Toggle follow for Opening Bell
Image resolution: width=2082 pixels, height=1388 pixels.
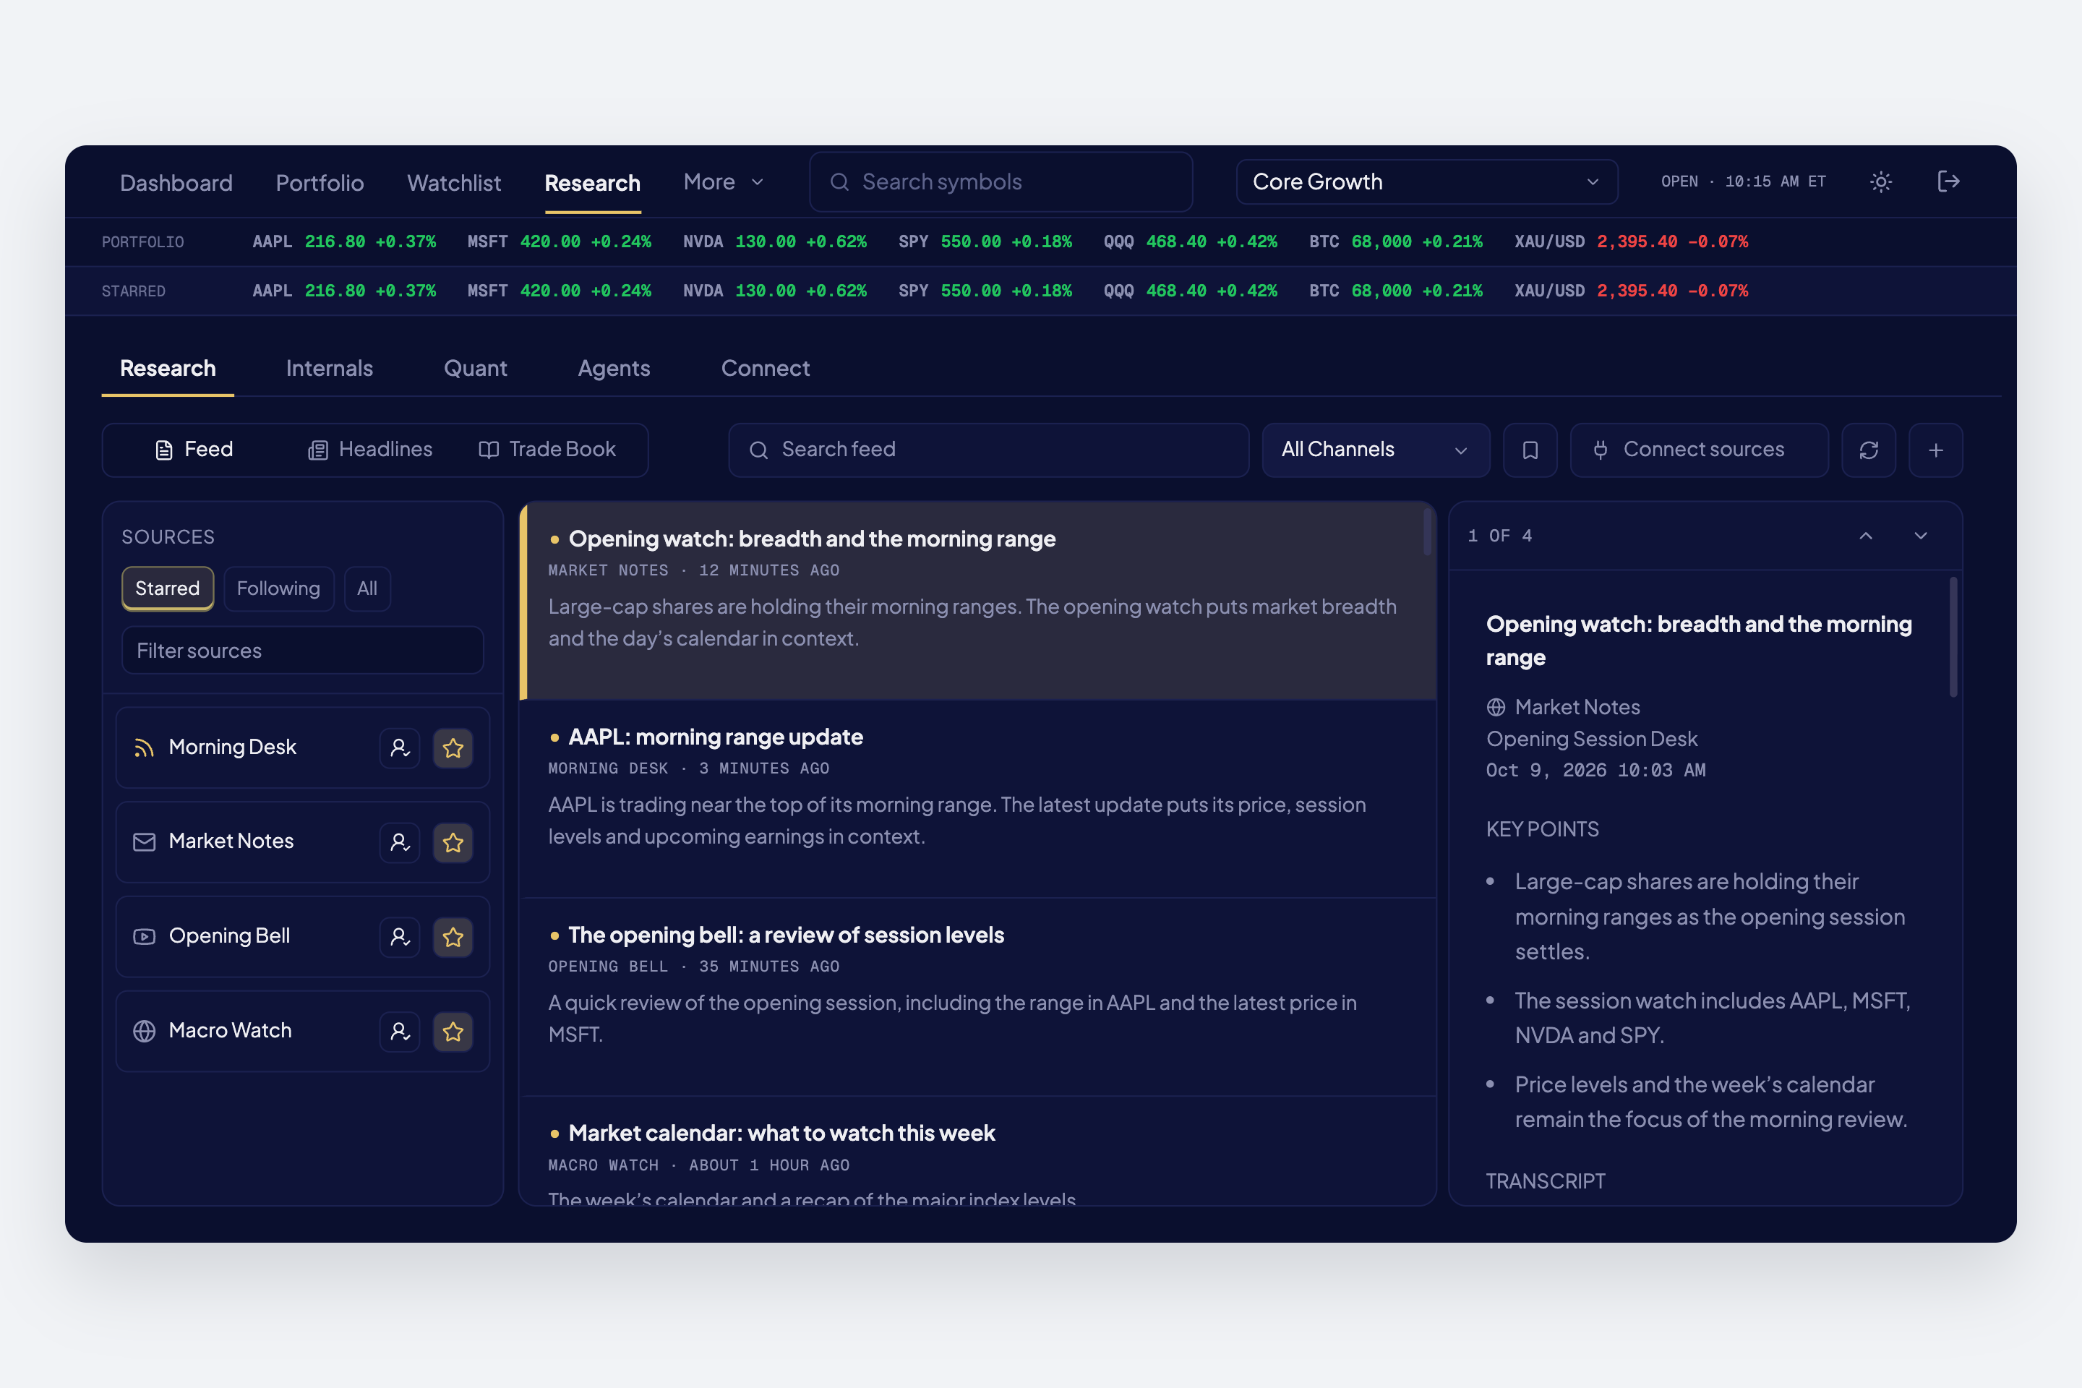click(x=400, y=937)
